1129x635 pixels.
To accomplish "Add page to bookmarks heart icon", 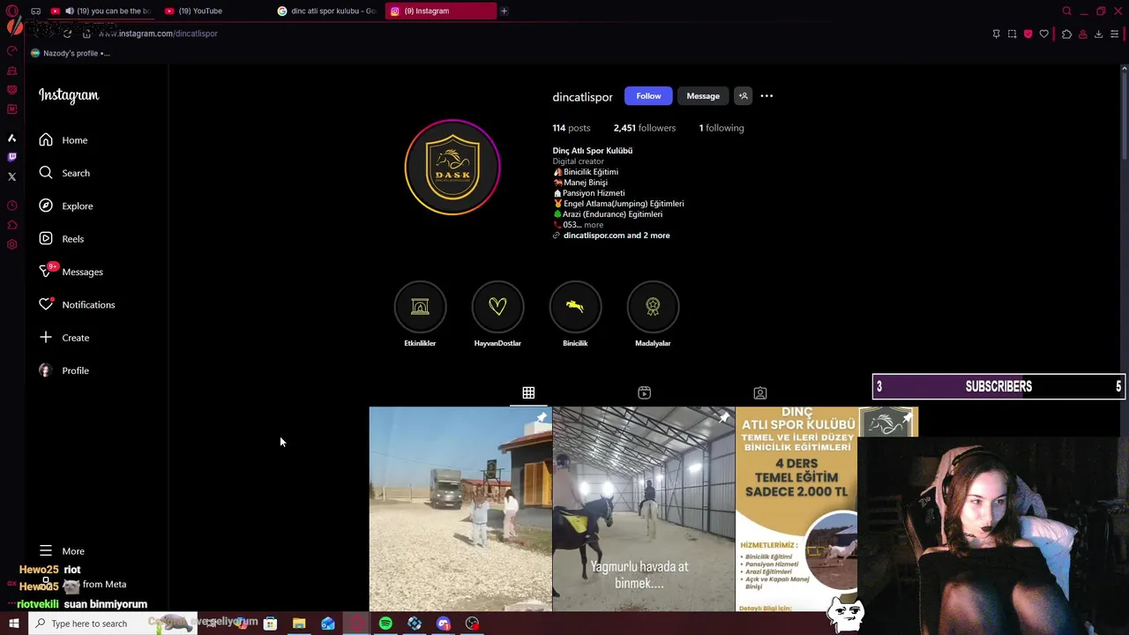I will 1044,34.
